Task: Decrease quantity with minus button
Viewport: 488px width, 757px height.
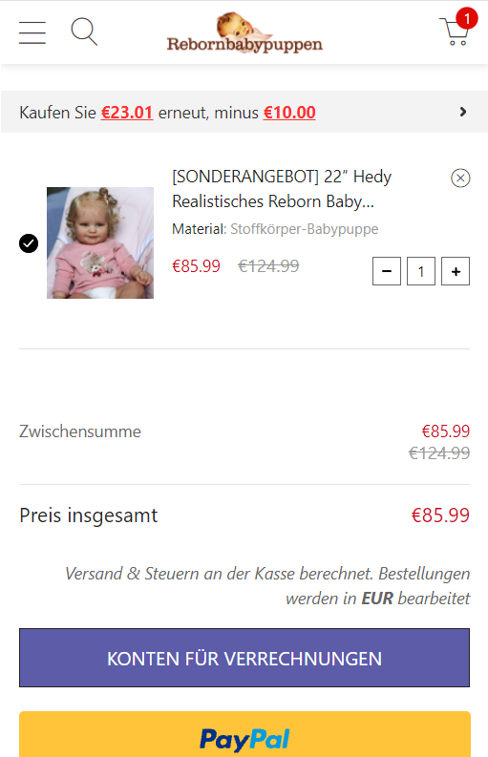Action: tap(387, 271)
